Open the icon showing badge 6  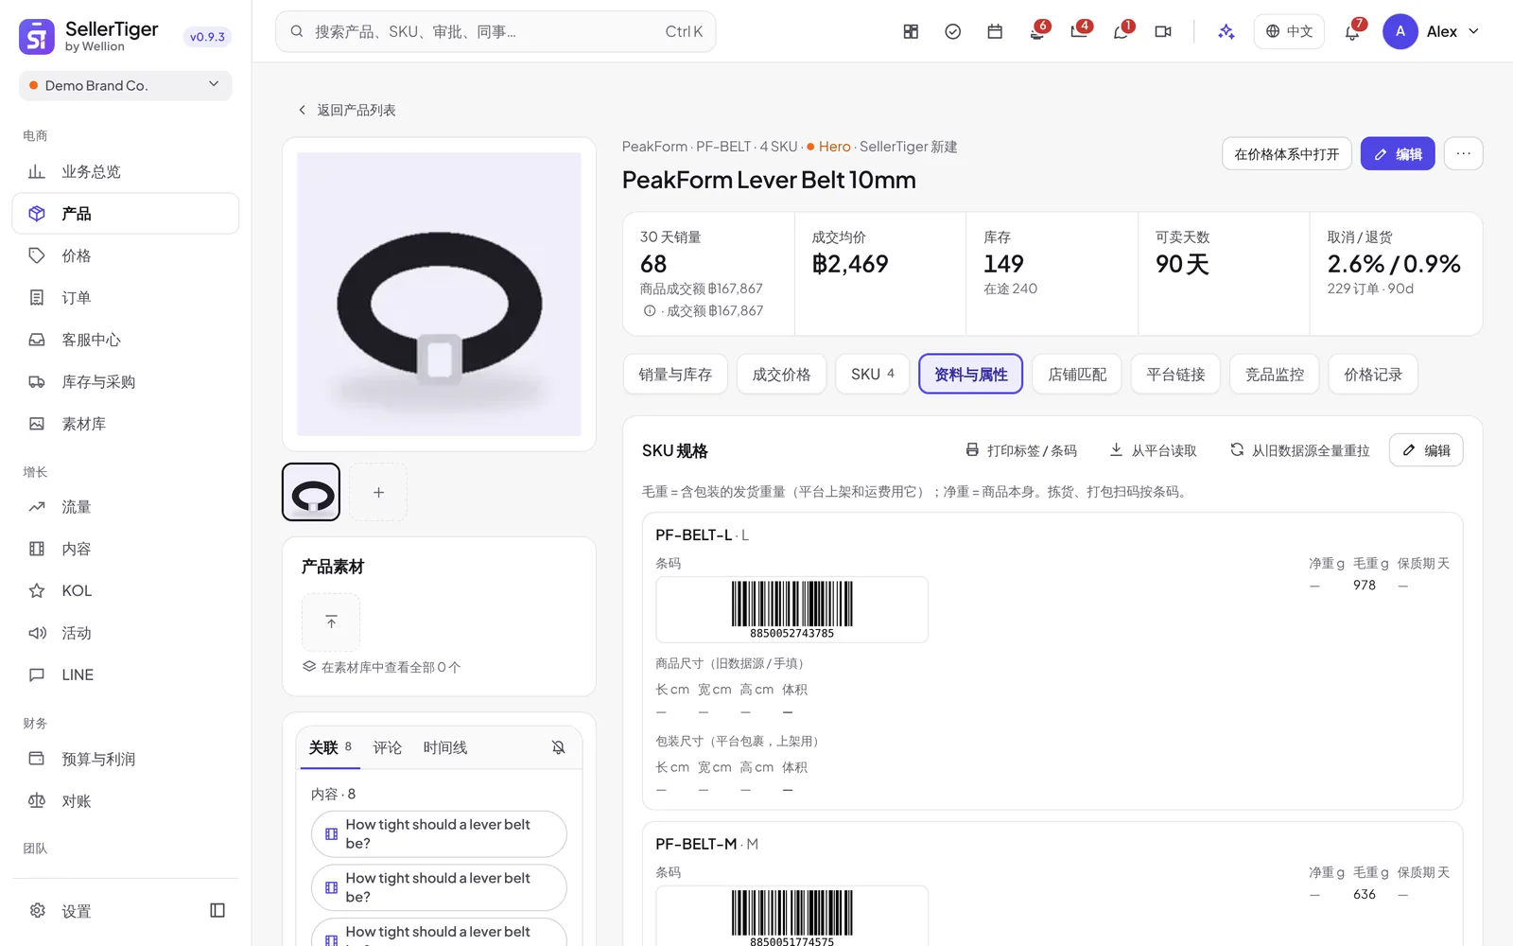pos(1037,31)
